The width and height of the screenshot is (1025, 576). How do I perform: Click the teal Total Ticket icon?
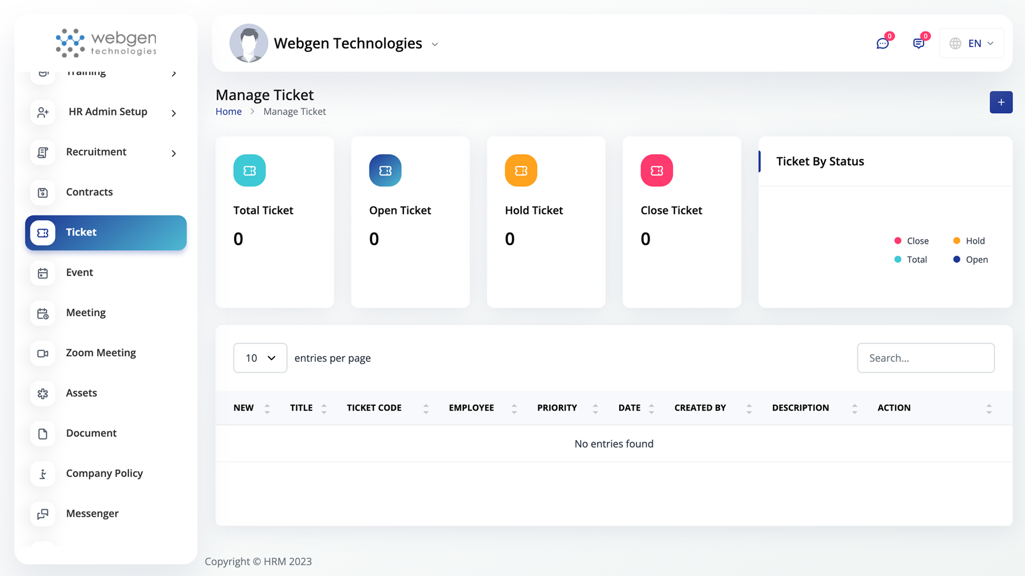pyautogui.click(x=249, y=171)
